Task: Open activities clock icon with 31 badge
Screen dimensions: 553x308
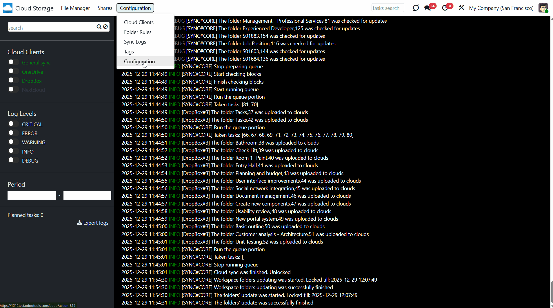Action: point(445,8)
